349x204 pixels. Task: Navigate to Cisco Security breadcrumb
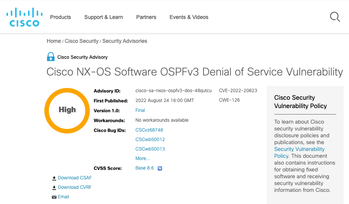pyautogui.click(x=81, y=41)
